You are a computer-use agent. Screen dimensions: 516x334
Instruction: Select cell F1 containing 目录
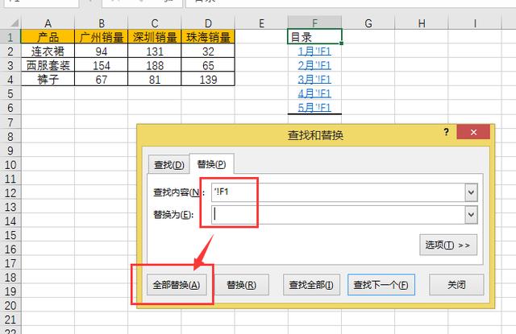314,37
